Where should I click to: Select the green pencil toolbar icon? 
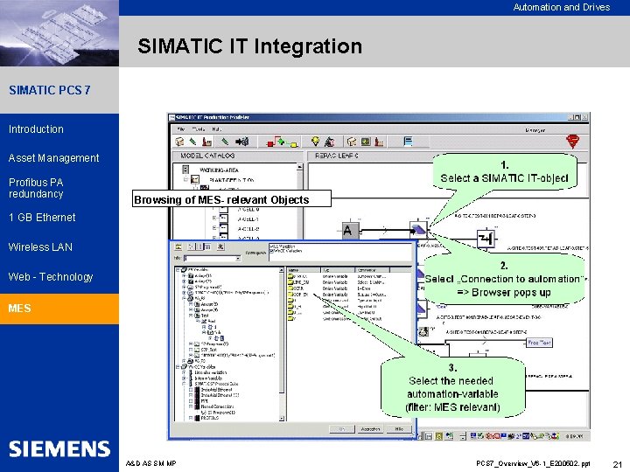(x=225, y=141)
